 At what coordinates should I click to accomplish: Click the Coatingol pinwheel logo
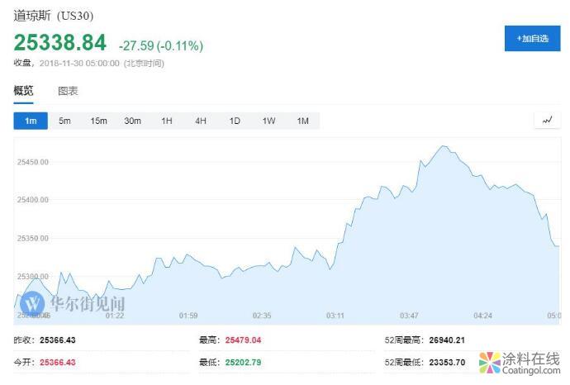click(x=491, y=363)
